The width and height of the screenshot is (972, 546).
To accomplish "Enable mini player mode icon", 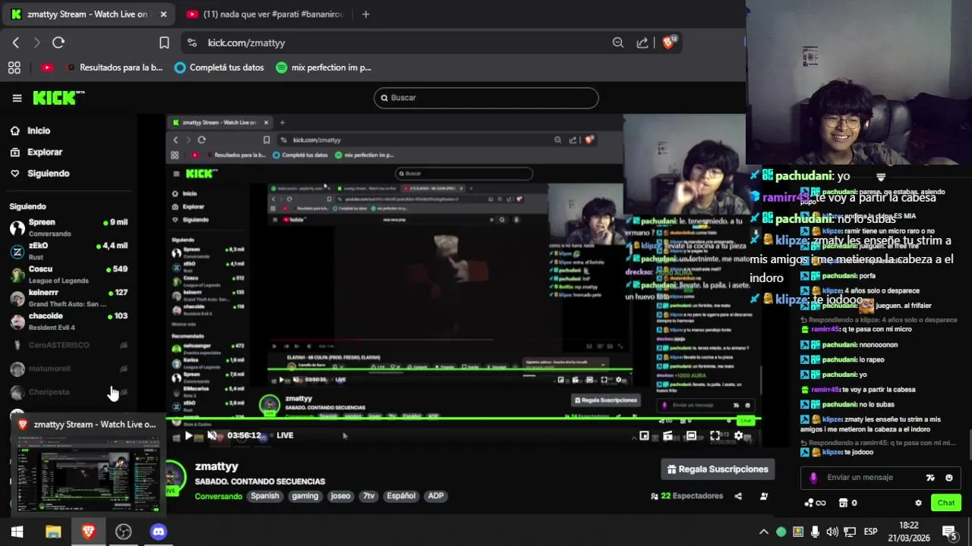I will coord(644,435).
